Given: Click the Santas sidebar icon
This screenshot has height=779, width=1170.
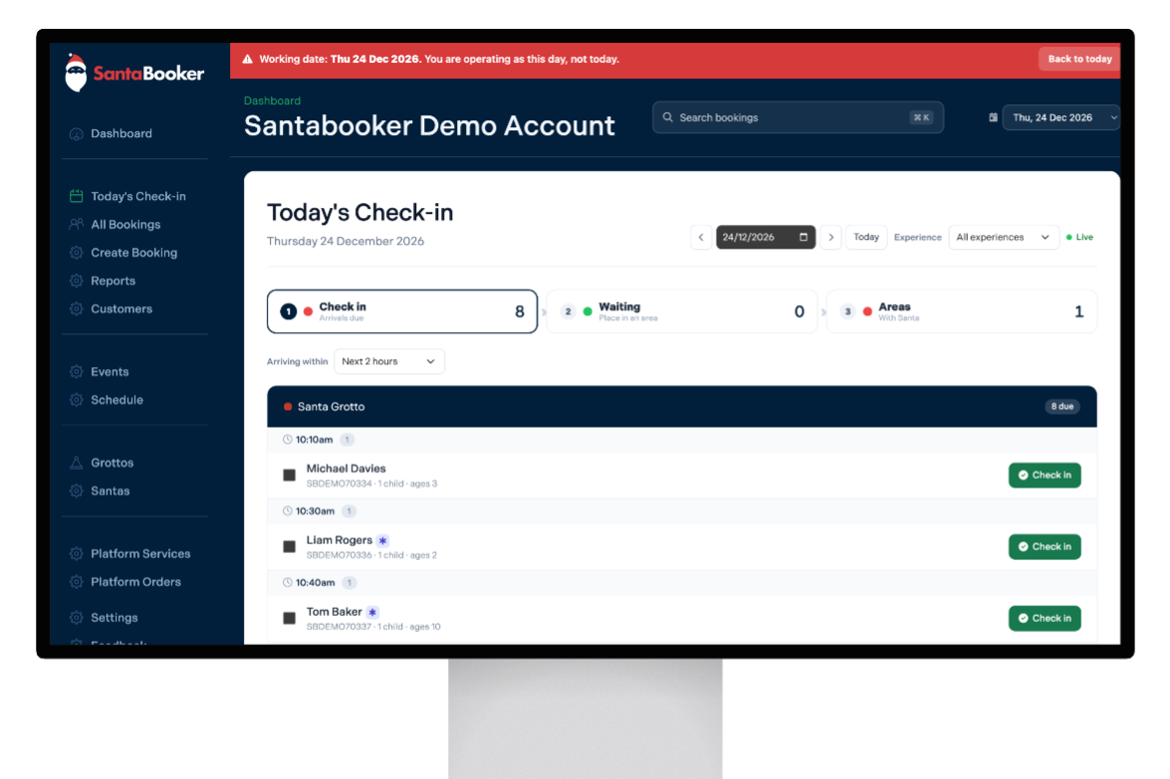Looking at the screenshot, I should click(76, 490).
